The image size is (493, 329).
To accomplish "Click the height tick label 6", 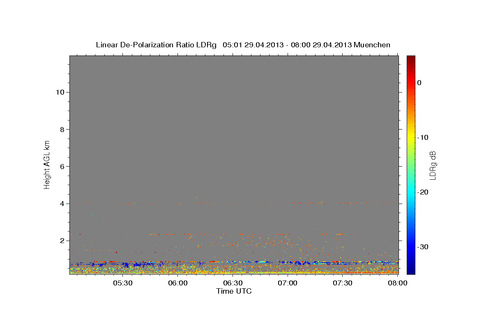I will (x=61, y=166).
